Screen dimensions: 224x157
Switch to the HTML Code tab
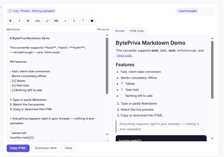pos(136,31)
